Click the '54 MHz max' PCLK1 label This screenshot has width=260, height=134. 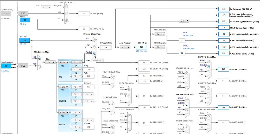click(x=188, y=35)
